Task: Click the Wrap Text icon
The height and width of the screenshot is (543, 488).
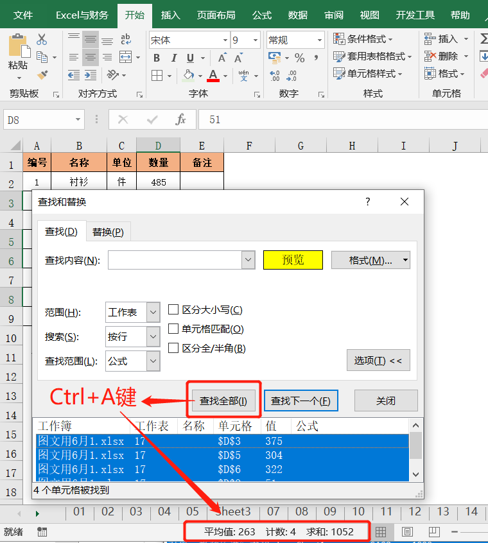Action: [x=126, y=39]
